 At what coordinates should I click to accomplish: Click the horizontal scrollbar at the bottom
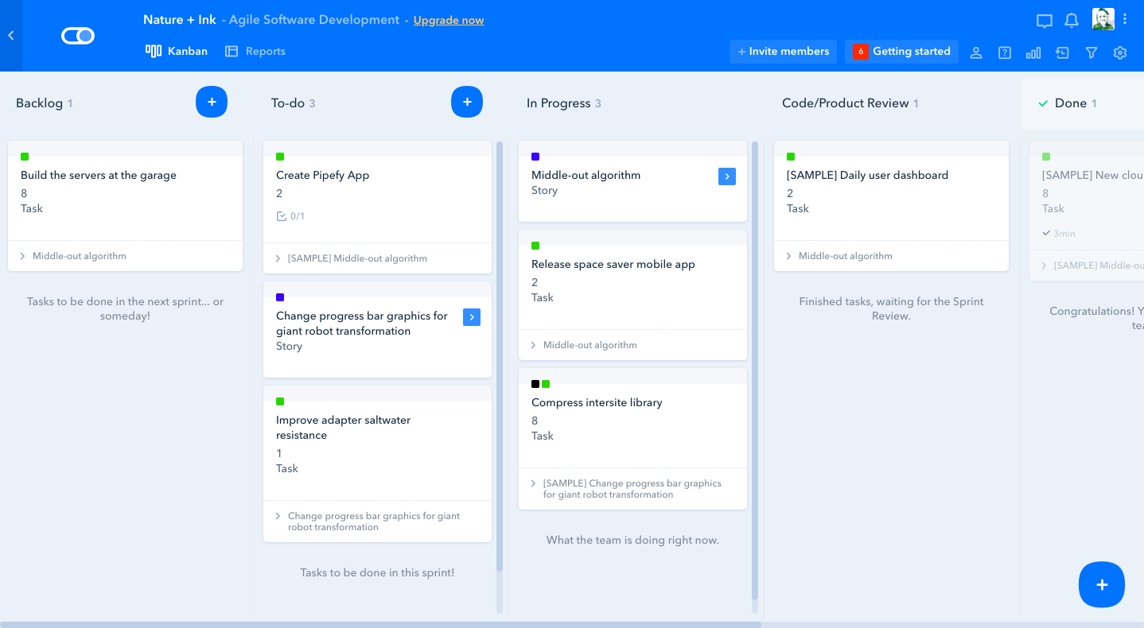(x=380, y=624)
